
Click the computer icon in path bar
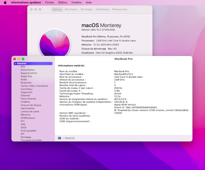click(60, 138)
